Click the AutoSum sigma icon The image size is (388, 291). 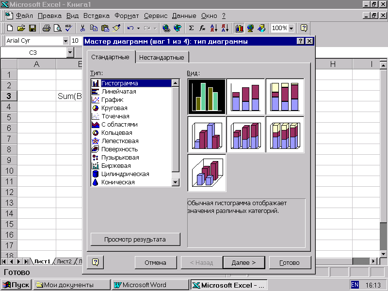(191, 28)
